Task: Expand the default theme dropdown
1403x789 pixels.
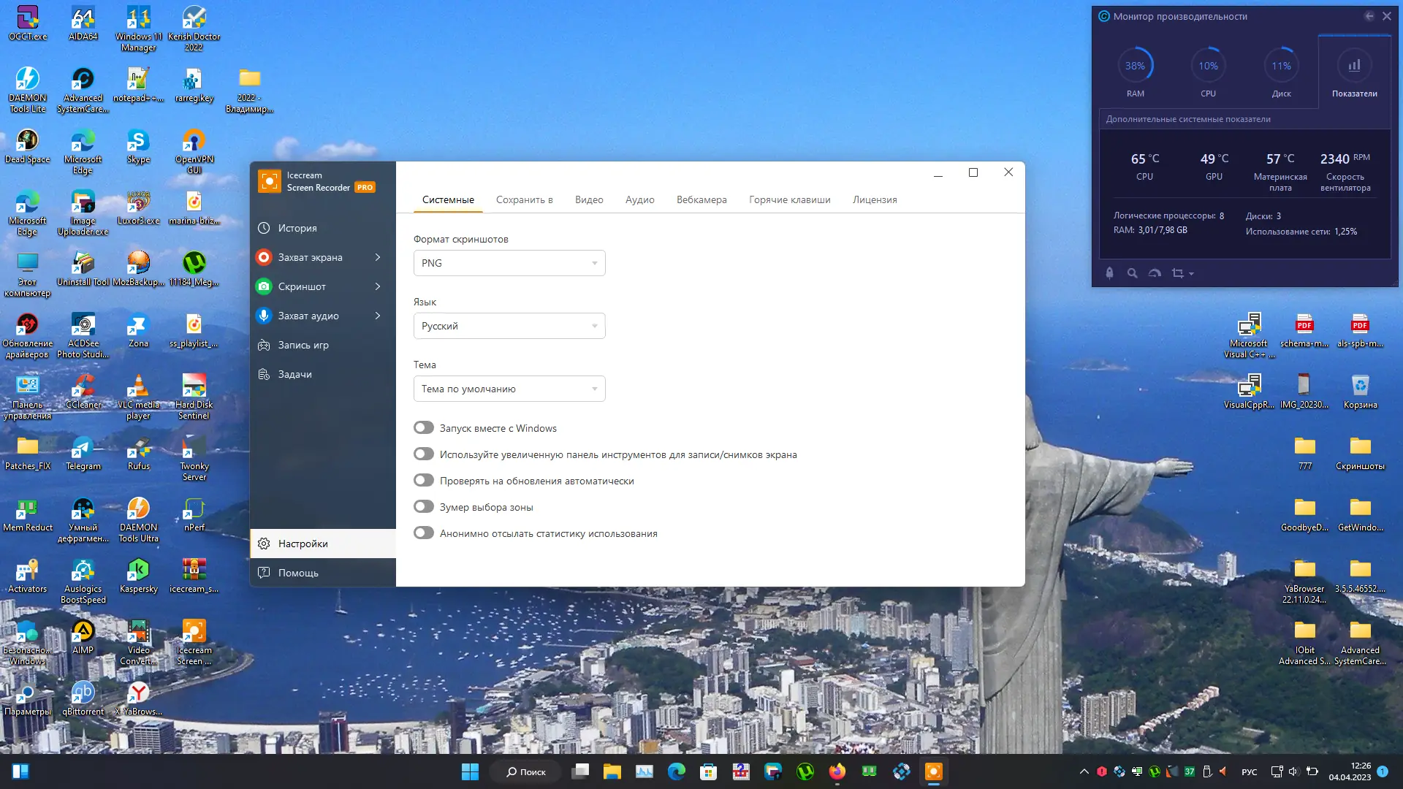Action: coord(509,389)
